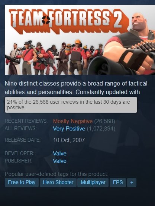Click the Popular user-defined tags heading
Screen dimensions: 155x206
click(56, 174)
